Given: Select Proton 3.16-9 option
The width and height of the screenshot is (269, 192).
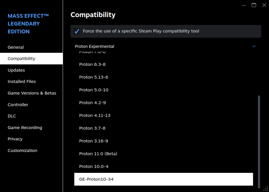Looking at the screenshot, I should (163, 141).
